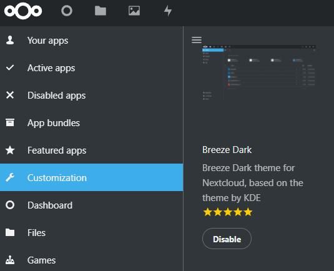Open the App bundles section
The width and height of the screenshot is (334, 271).
(x=91, y=123)
